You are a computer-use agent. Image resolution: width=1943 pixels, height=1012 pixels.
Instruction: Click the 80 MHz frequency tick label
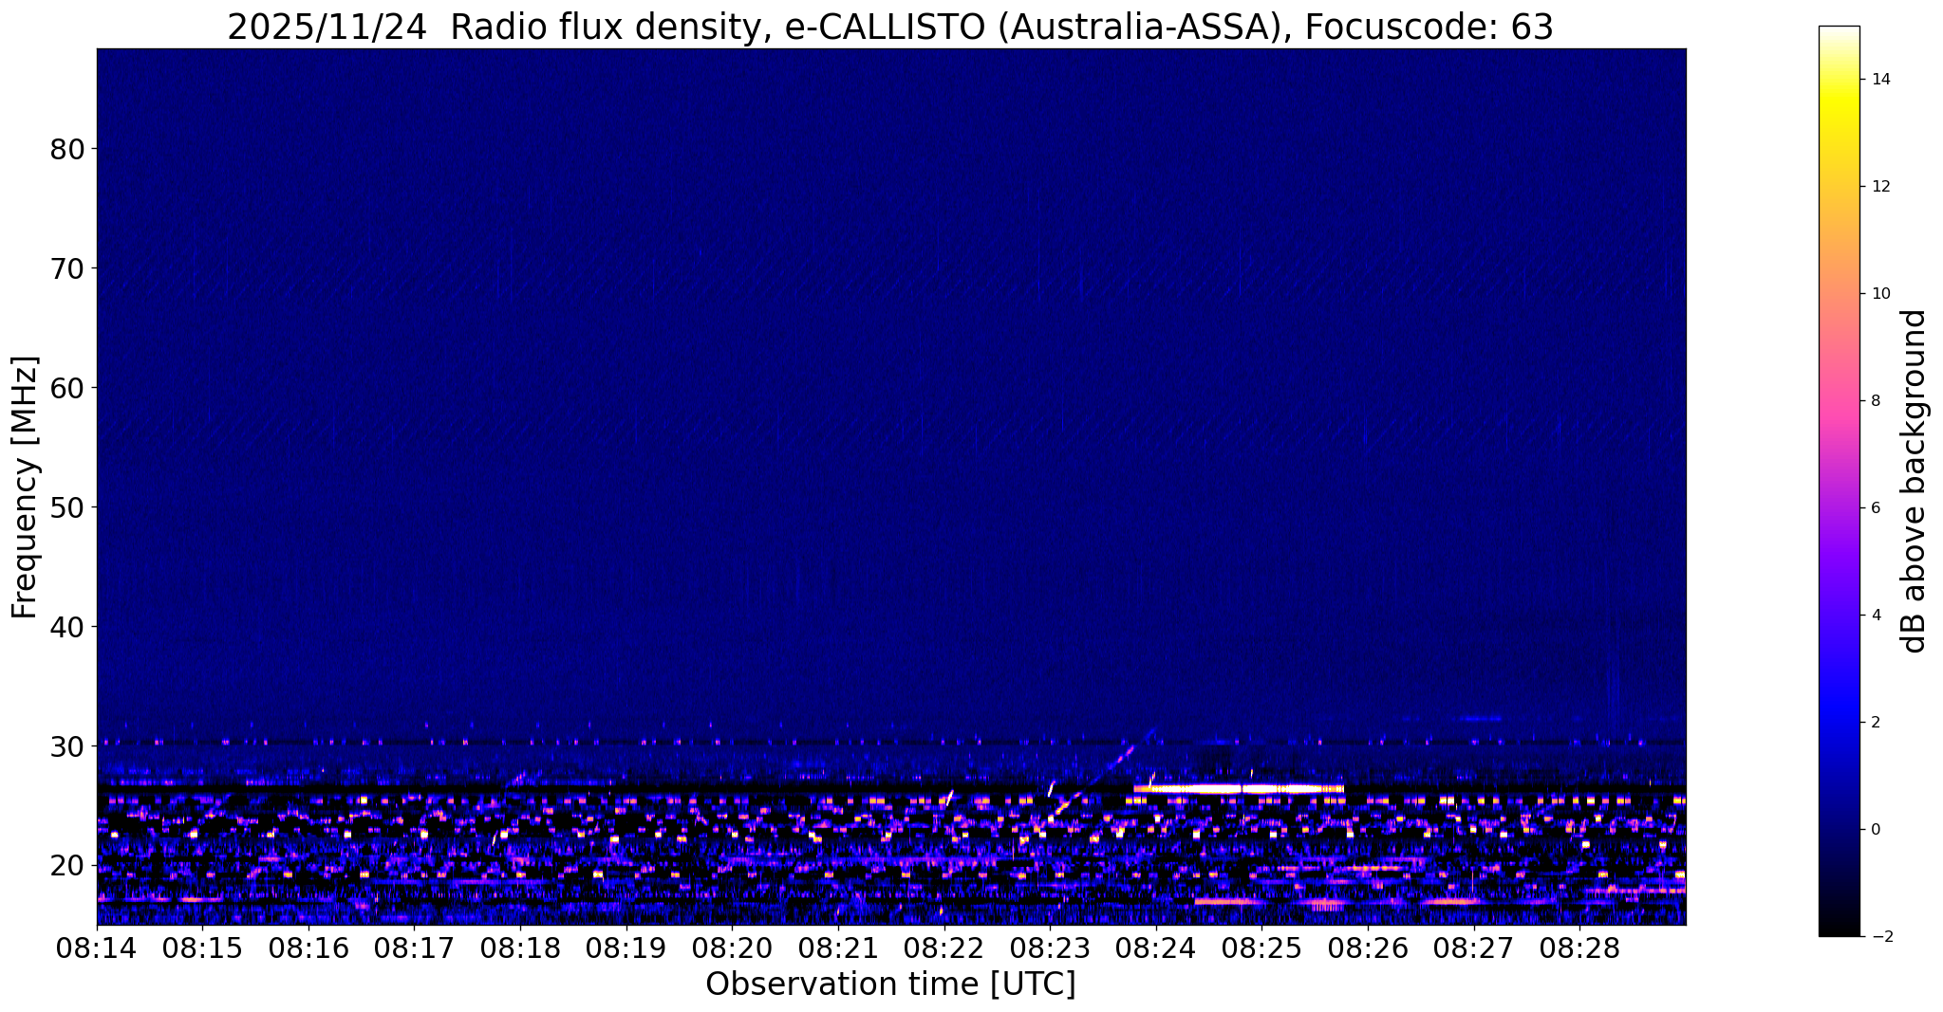pyautogui.click(x=66, y=149)
